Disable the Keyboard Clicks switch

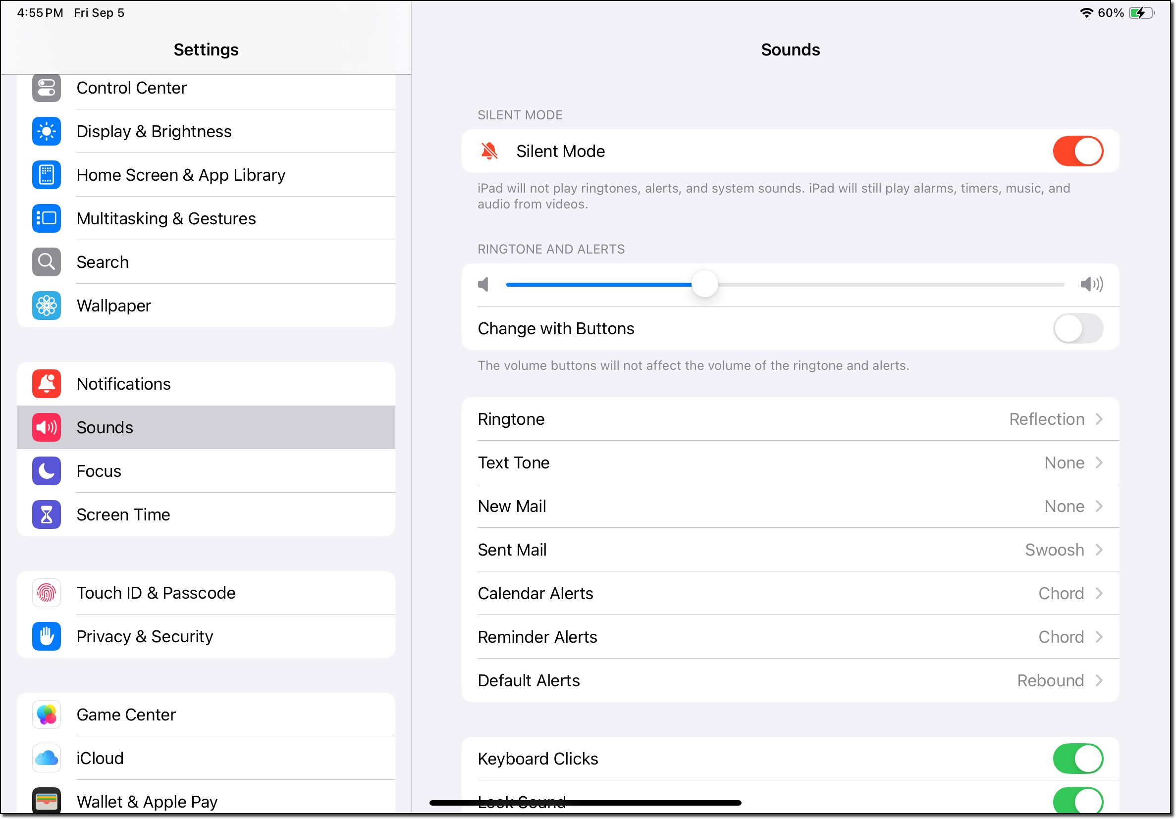click(1077, 759)
